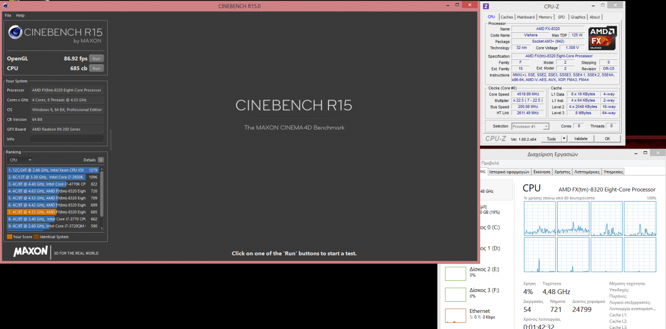Switch to the Graphics tab in CPU-Z
This screenshot has height=329, width=666.
(578, 17)
